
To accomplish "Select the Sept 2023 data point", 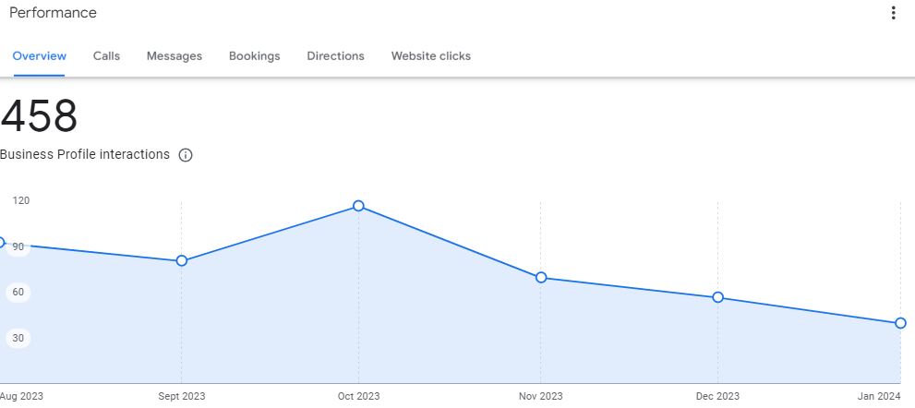I will pyautogui.click(x=182, y=260).
